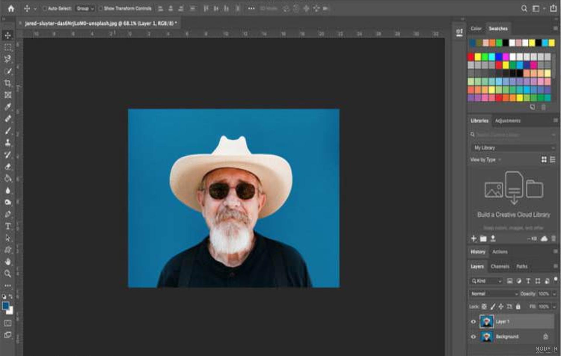Viewport: 561px width, 356px height.
Task: Open the layer Kind filter dropdown
Action: click(487, 281)
